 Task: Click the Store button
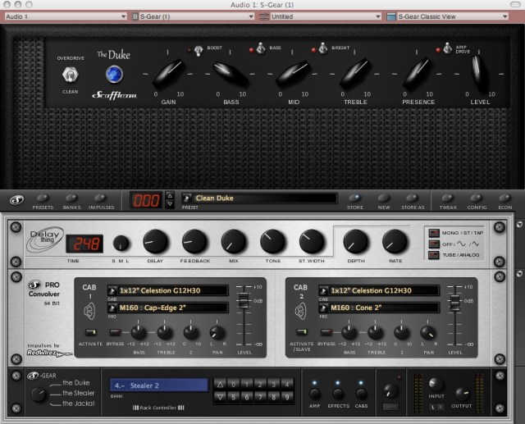(355, 198)
